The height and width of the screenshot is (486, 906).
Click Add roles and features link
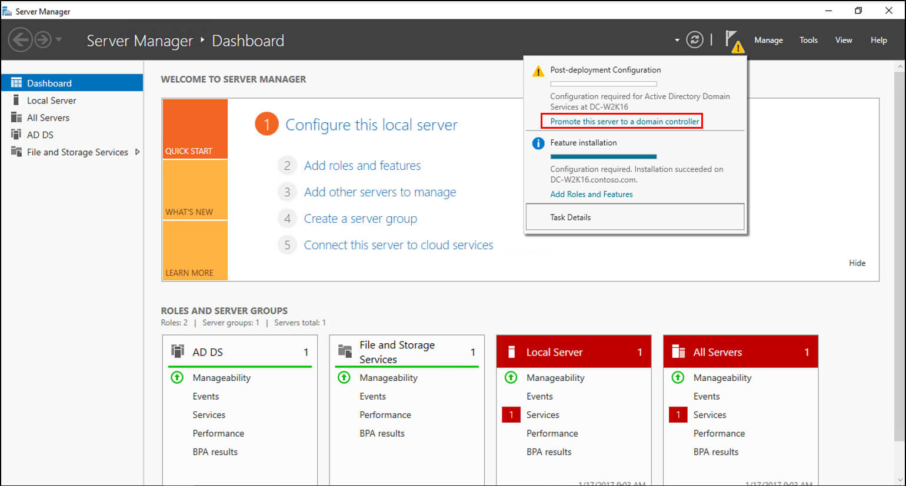(362, 166)
